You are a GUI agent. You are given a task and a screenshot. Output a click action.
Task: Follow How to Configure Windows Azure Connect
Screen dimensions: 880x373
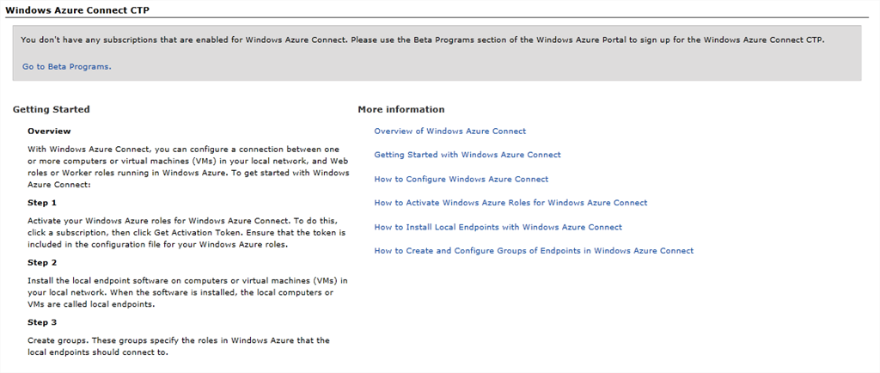461,179
